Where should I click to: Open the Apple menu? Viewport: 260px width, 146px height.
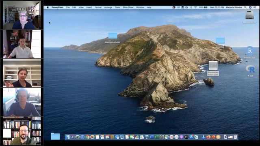tap(48, 7)
